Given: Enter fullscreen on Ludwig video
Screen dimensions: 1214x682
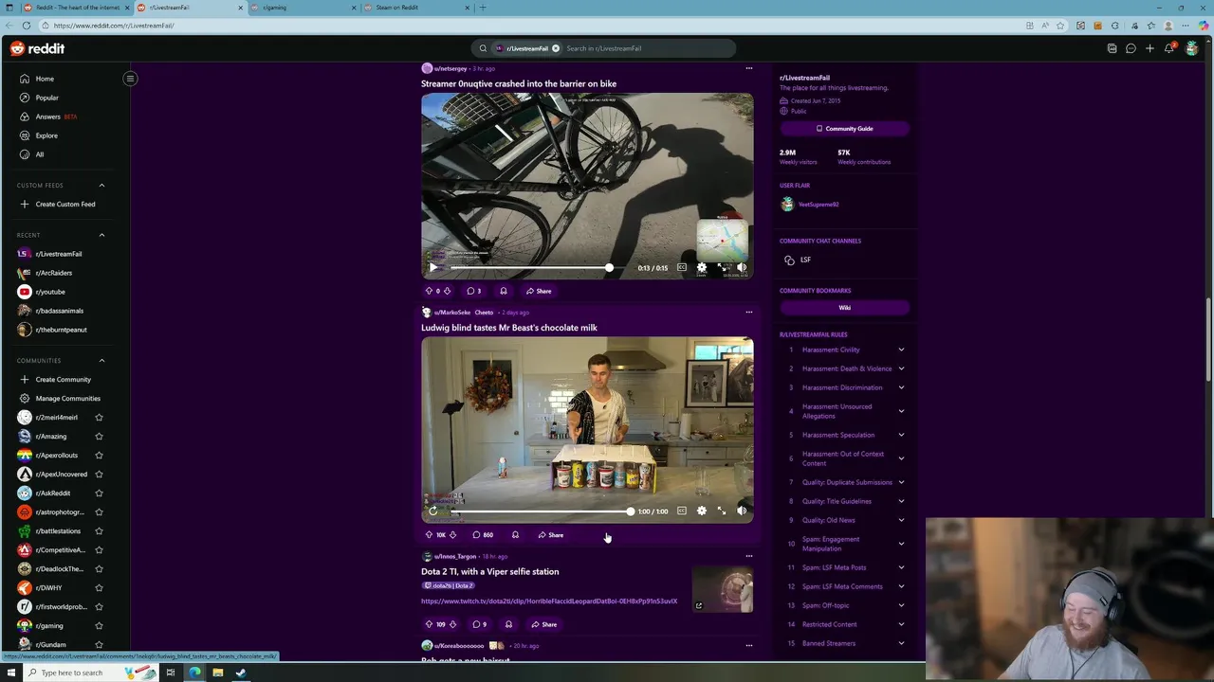Looking at the screenshot, I should (722, 511).
